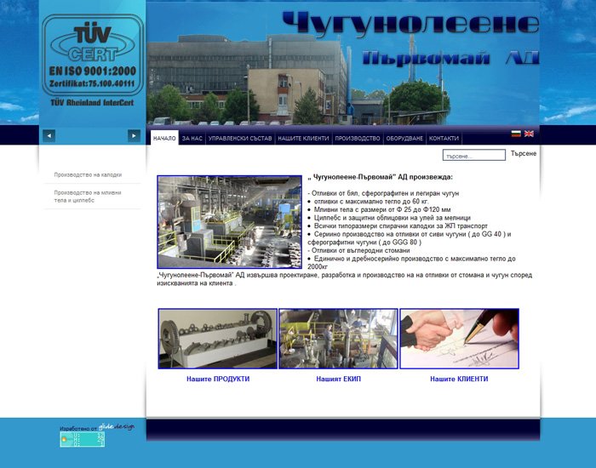Click the search input field
The width and height of the screenshot is (596, 468).
click(x=473, y=156)
